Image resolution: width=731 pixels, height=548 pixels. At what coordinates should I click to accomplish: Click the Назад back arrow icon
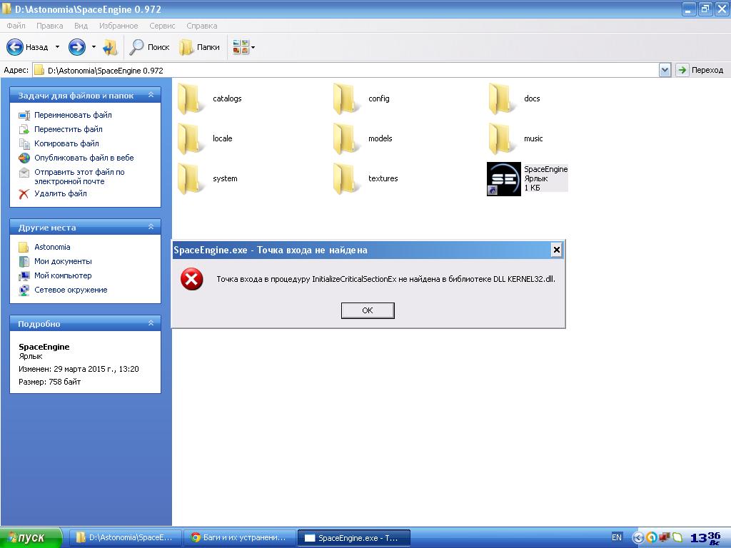(14, 47)
